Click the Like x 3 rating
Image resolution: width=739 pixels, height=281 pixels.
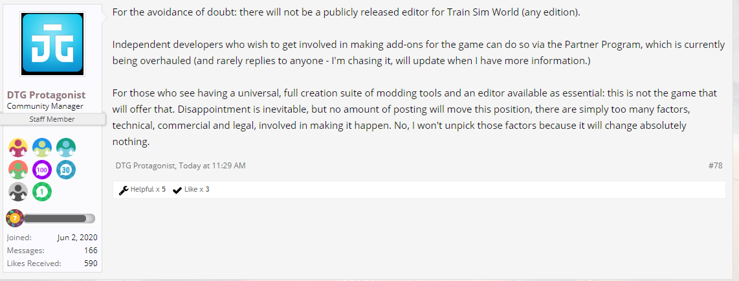click(x=191, y=190)
